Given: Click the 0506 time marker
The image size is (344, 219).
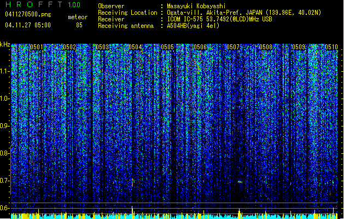Looking at the screenshot, I should 200,47.
